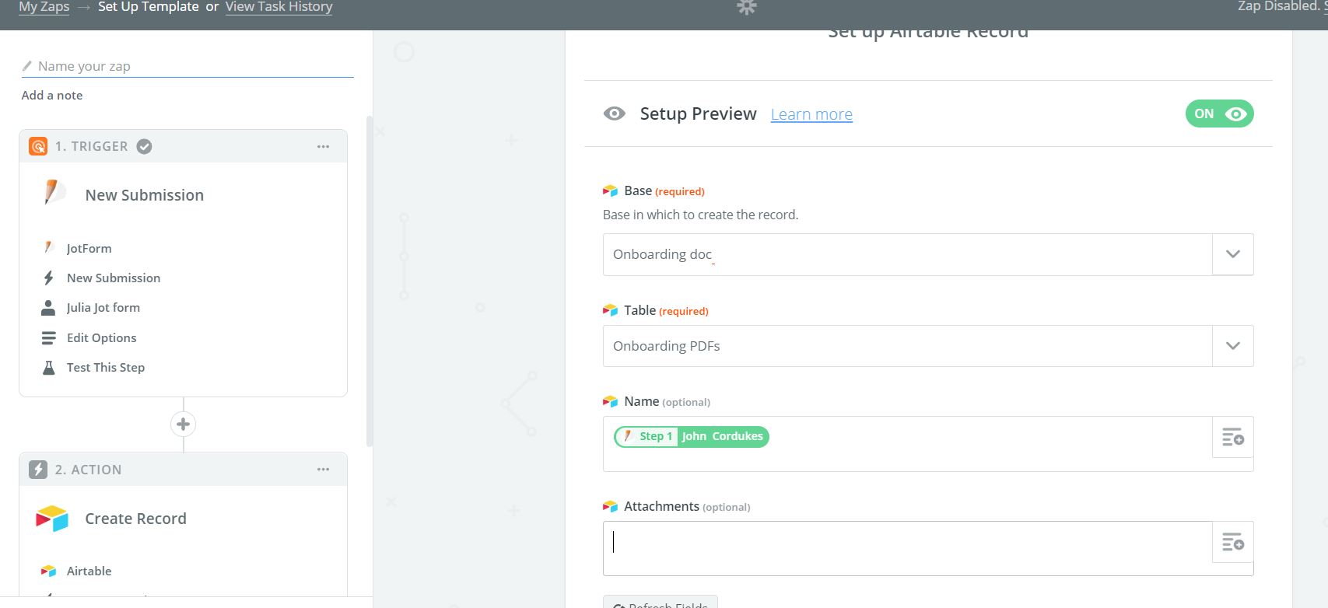
Task: Click the trigger step orange icon
Action: pyautogui.click(x=38, y=146)
